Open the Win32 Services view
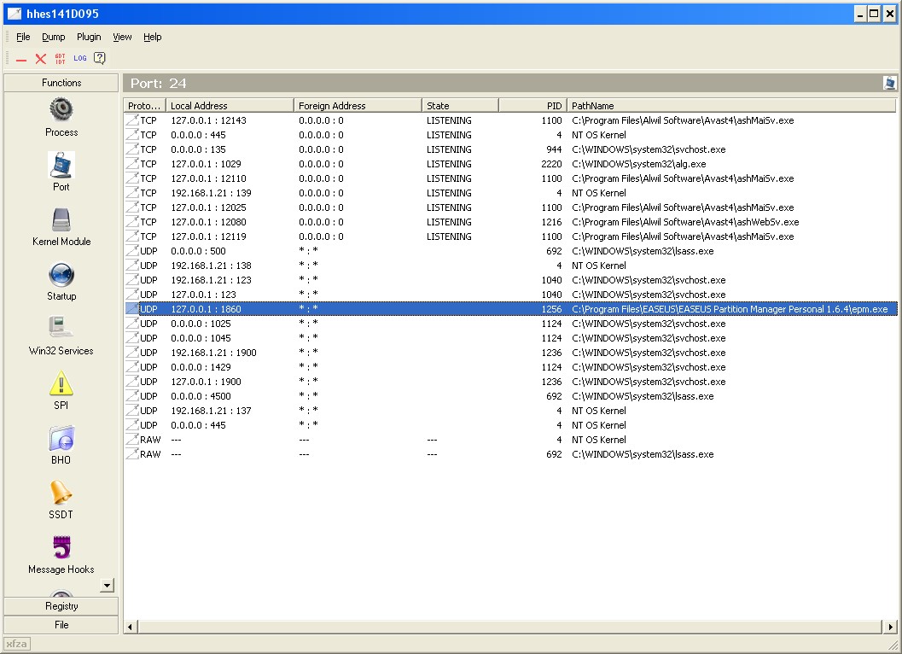 61,336
